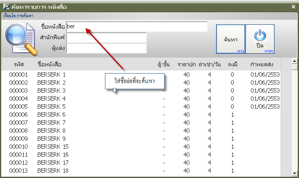Click book code 000011
The image size is (299, 178).
pos(18,155)
